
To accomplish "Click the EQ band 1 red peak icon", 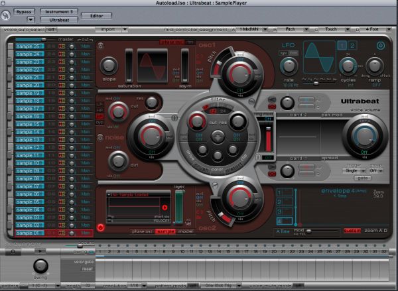I will (272, 174).
